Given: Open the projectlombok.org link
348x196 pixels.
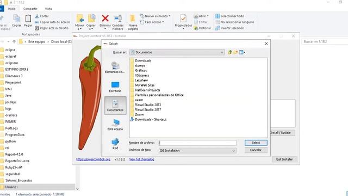Looking at the screenshot, I should tap(93, 160).
